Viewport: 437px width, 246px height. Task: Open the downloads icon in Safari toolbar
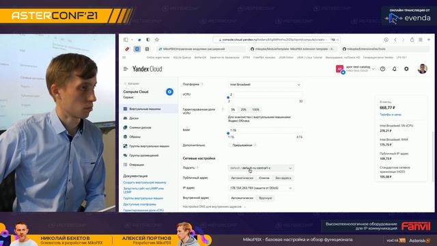[x=386, y=40]
